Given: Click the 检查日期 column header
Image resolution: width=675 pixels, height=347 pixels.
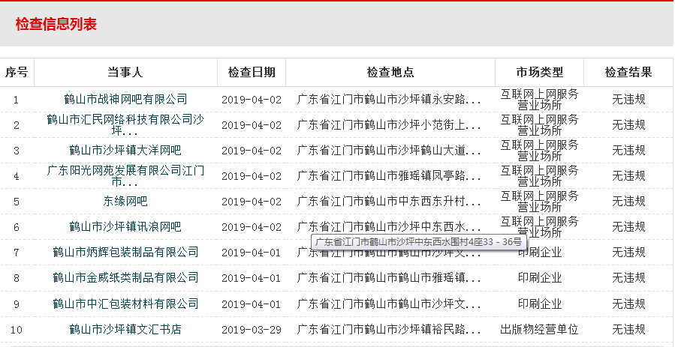Looking at the screenshot, I should click(252, 73).
